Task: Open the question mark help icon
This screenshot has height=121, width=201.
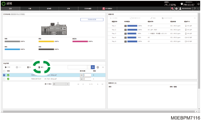Action: coord(195,9)
